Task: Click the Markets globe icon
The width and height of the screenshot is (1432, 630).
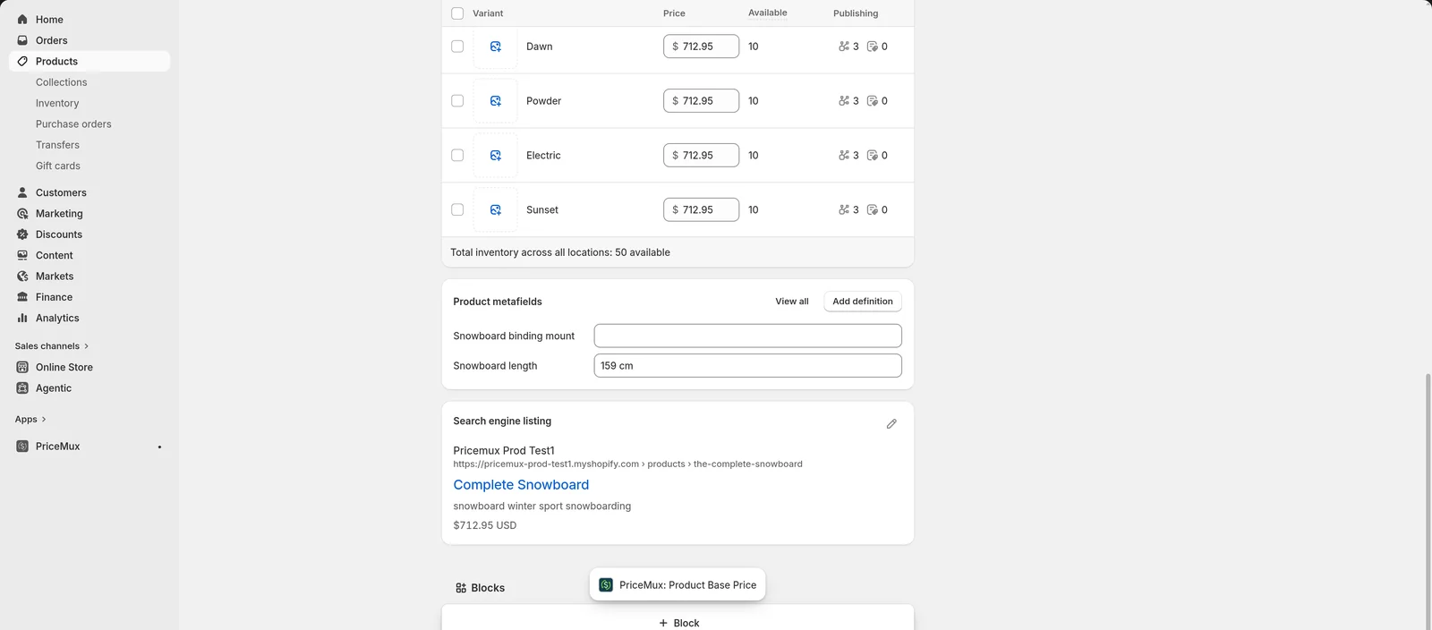Action: [x=22, y=276]
